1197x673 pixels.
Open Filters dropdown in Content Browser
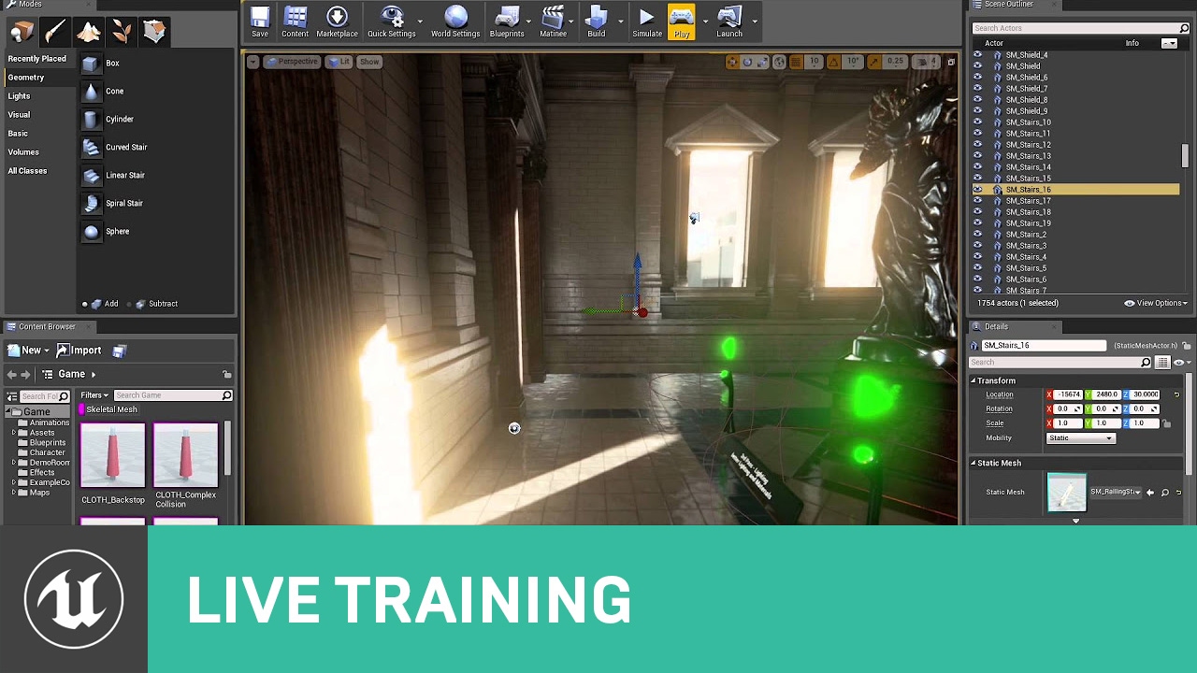[x=94, y=395]
